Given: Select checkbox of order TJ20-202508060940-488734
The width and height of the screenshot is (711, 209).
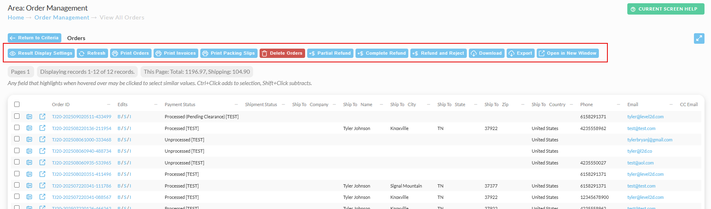Looking at the screenshot, I should tap(17, 150).
